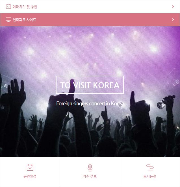Click the monitor icon beside 인터파크 사이트
The image size is (180, 187).
point(8,19)
